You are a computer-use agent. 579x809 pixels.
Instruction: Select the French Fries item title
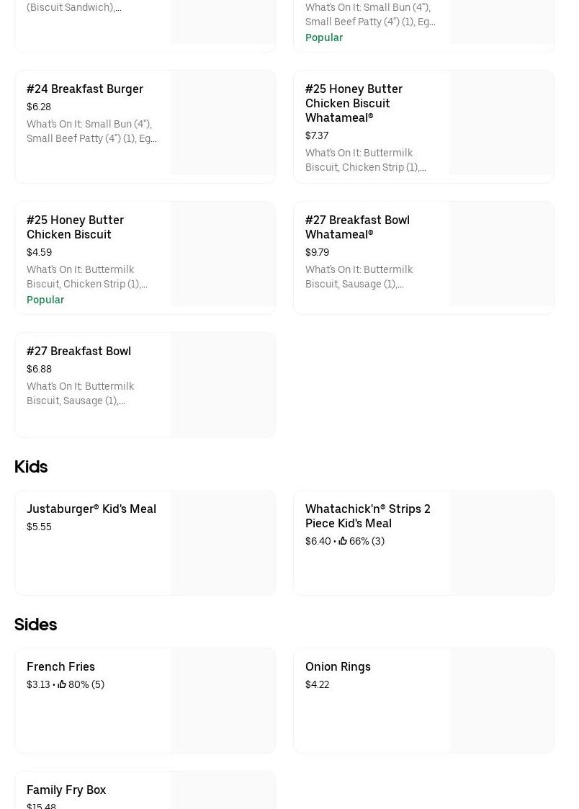click(x=60, y=666)
